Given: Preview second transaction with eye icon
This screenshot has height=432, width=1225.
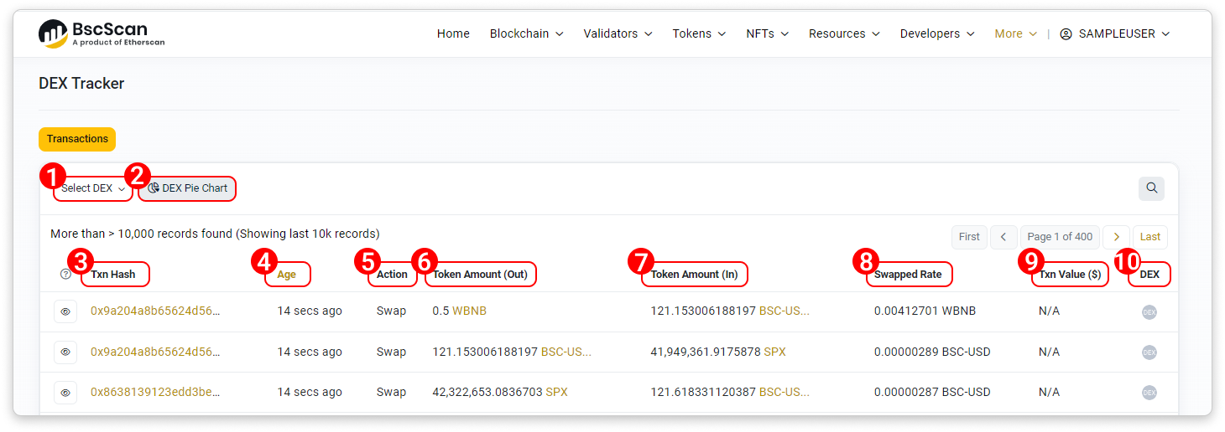Looking at the screenshot, I should 65,352.
